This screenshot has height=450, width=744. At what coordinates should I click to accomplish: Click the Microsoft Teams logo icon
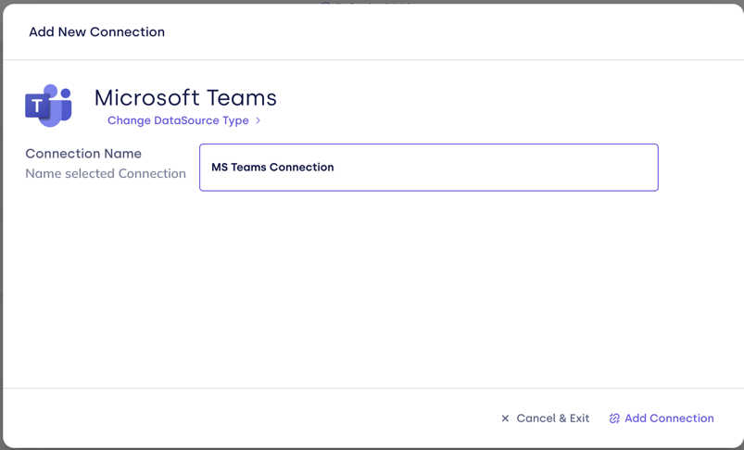click(x=48, y=106)
